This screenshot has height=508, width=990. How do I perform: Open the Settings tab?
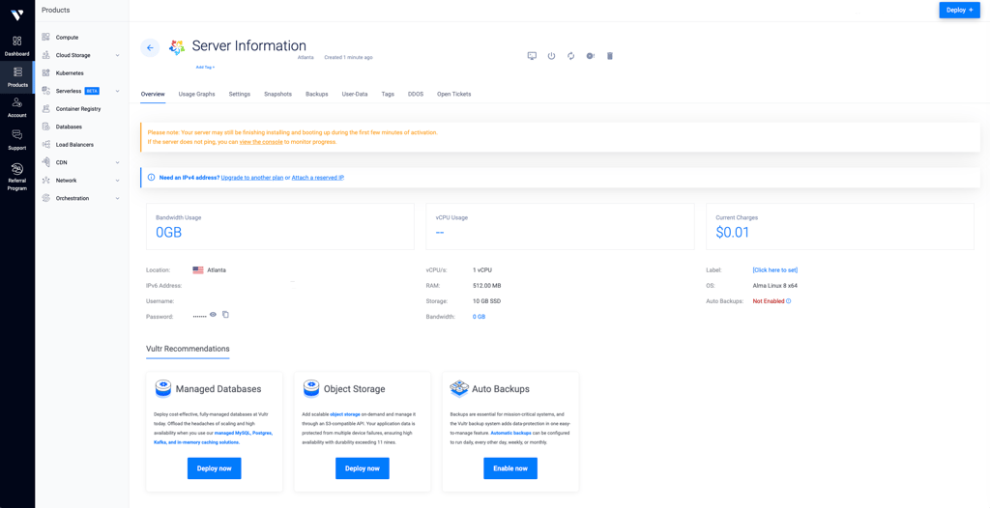240,94
